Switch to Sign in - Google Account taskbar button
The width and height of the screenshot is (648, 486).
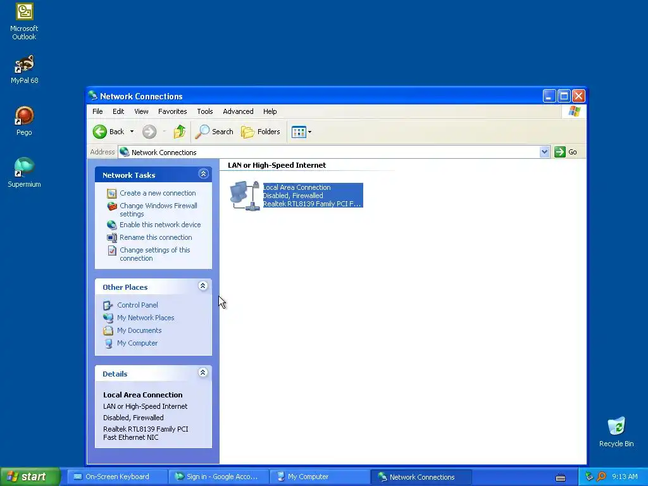point(218,477)
